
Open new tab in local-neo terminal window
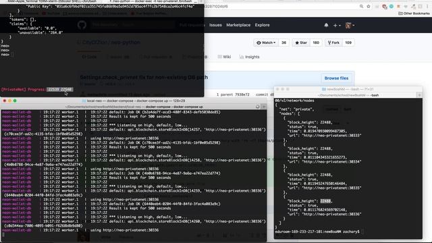(263, 107)
